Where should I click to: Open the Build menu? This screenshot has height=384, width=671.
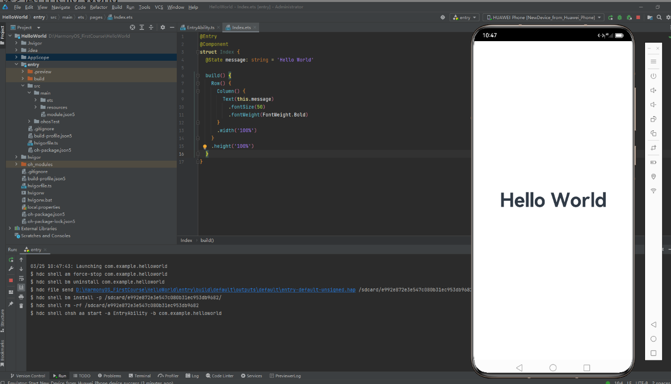click(x=117, y=7)
